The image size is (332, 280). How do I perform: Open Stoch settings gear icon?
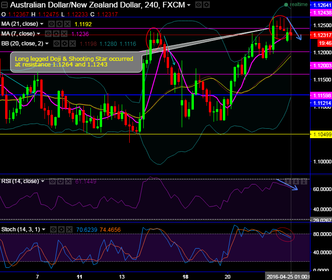61,229
